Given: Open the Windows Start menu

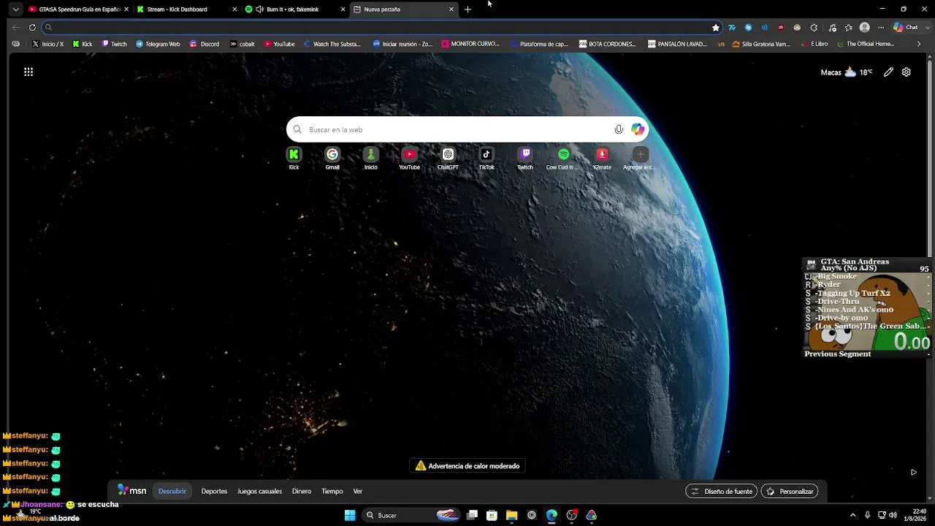Looking at the screenshot, I should tap(350, 515).
